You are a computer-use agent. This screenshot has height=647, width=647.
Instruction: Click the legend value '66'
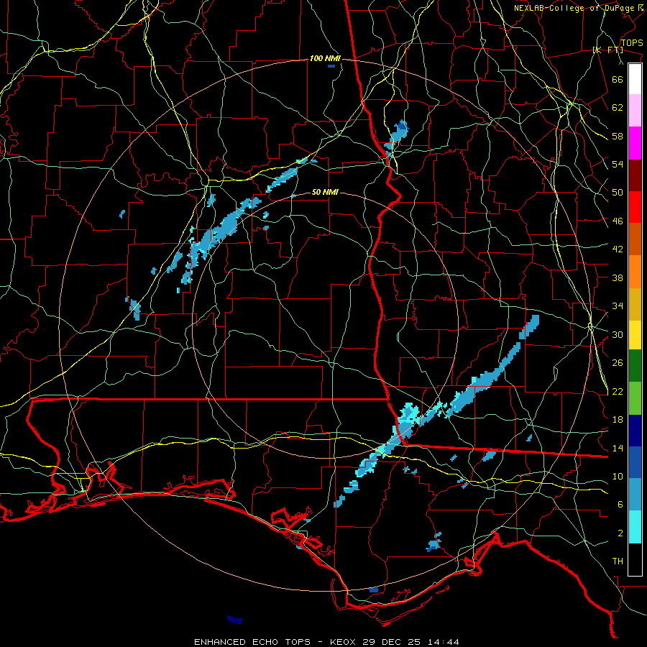click(618, 79)
